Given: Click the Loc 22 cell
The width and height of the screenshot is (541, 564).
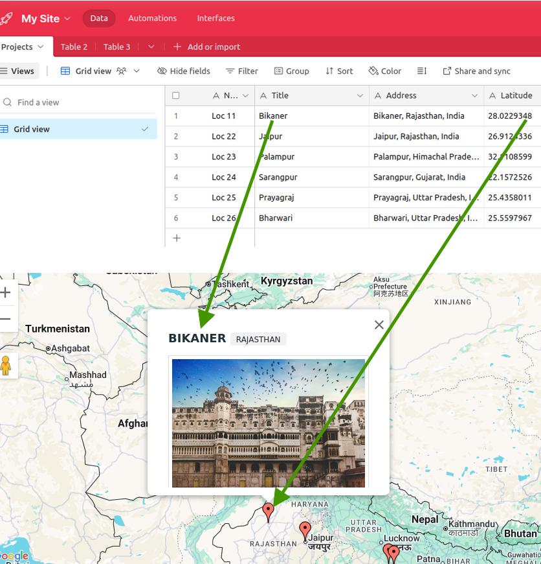Looking at the screenshot, I should point(224,136).
